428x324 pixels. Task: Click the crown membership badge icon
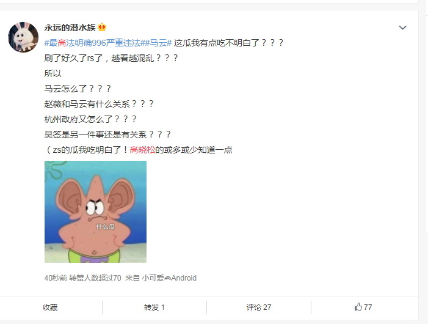pyautogui.click(x=102, y=27)
